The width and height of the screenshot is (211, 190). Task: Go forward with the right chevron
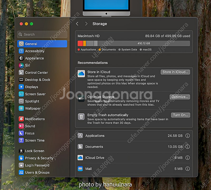pyautogui.click(x=86, y=24)
